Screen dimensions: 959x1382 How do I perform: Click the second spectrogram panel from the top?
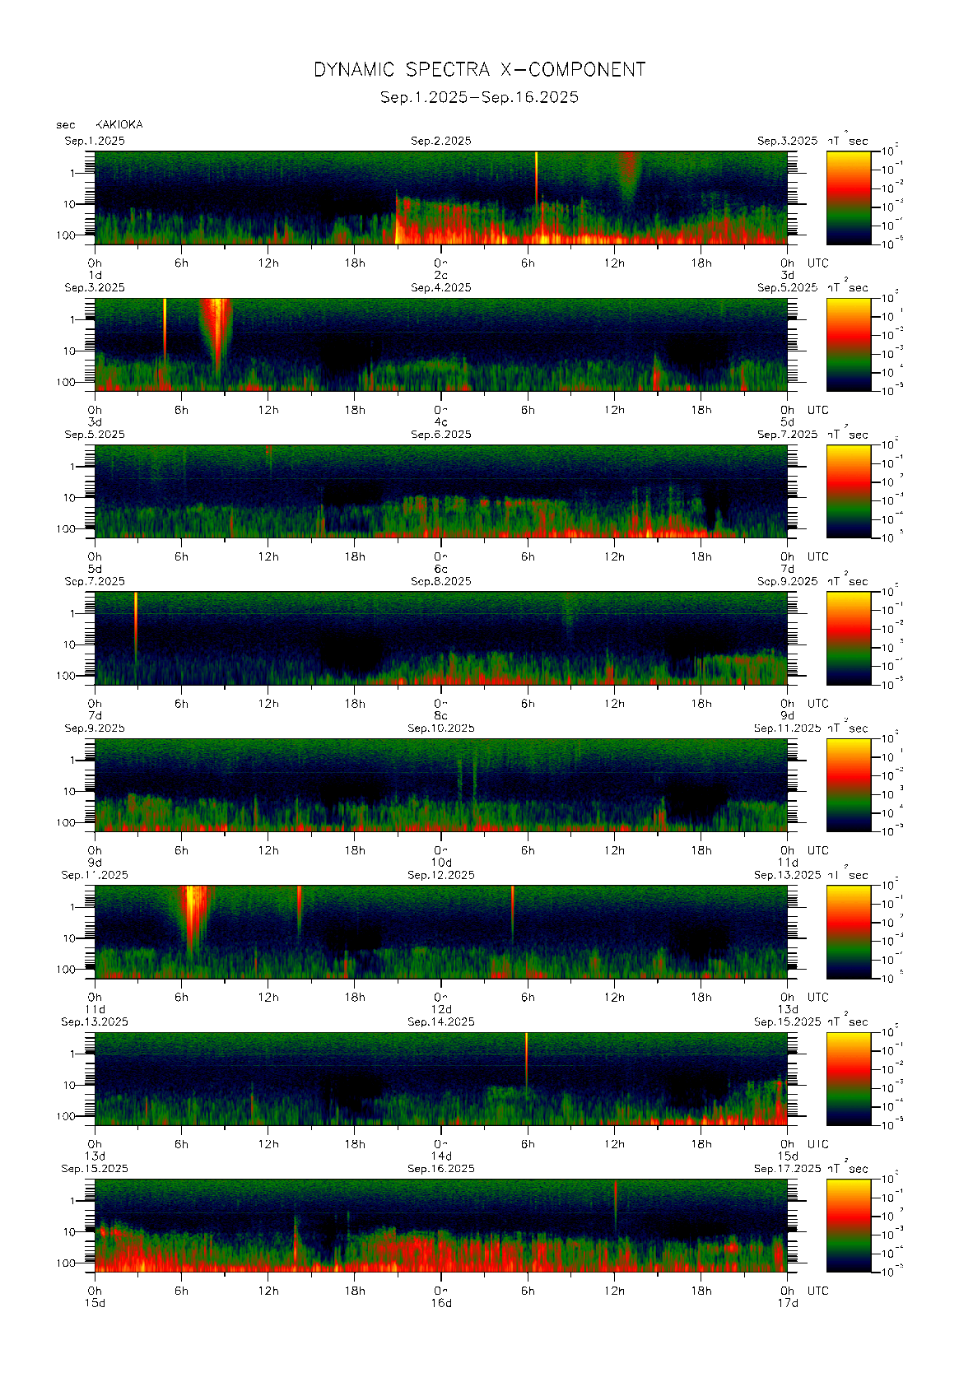click(x=440, y=344)
